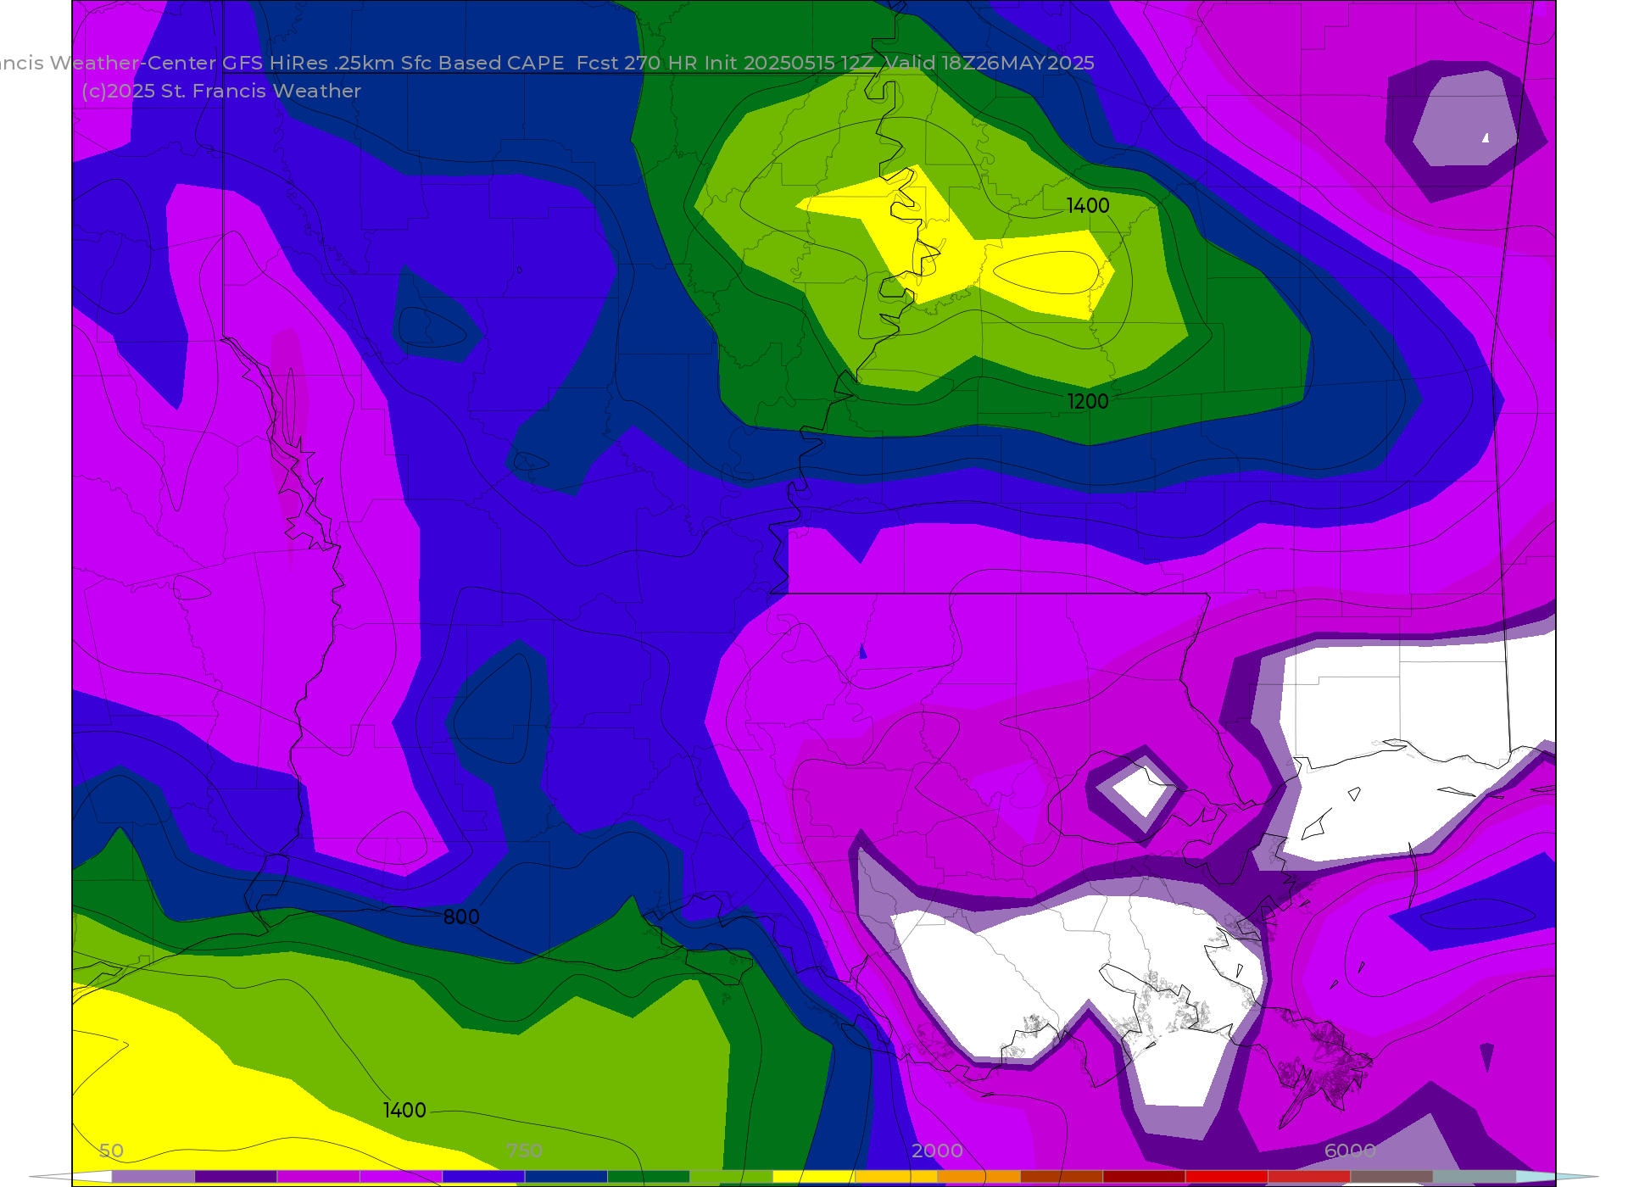Select the light purple legend swatch

click(153, 1177)
